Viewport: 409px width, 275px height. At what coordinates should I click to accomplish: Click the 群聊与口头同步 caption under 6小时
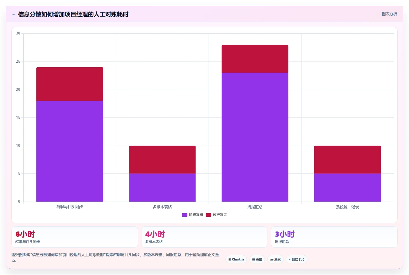[28, 242]
